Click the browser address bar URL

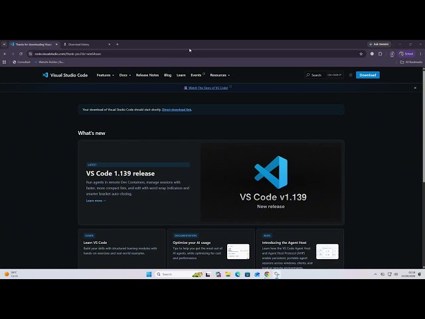(x=68, y=54)
